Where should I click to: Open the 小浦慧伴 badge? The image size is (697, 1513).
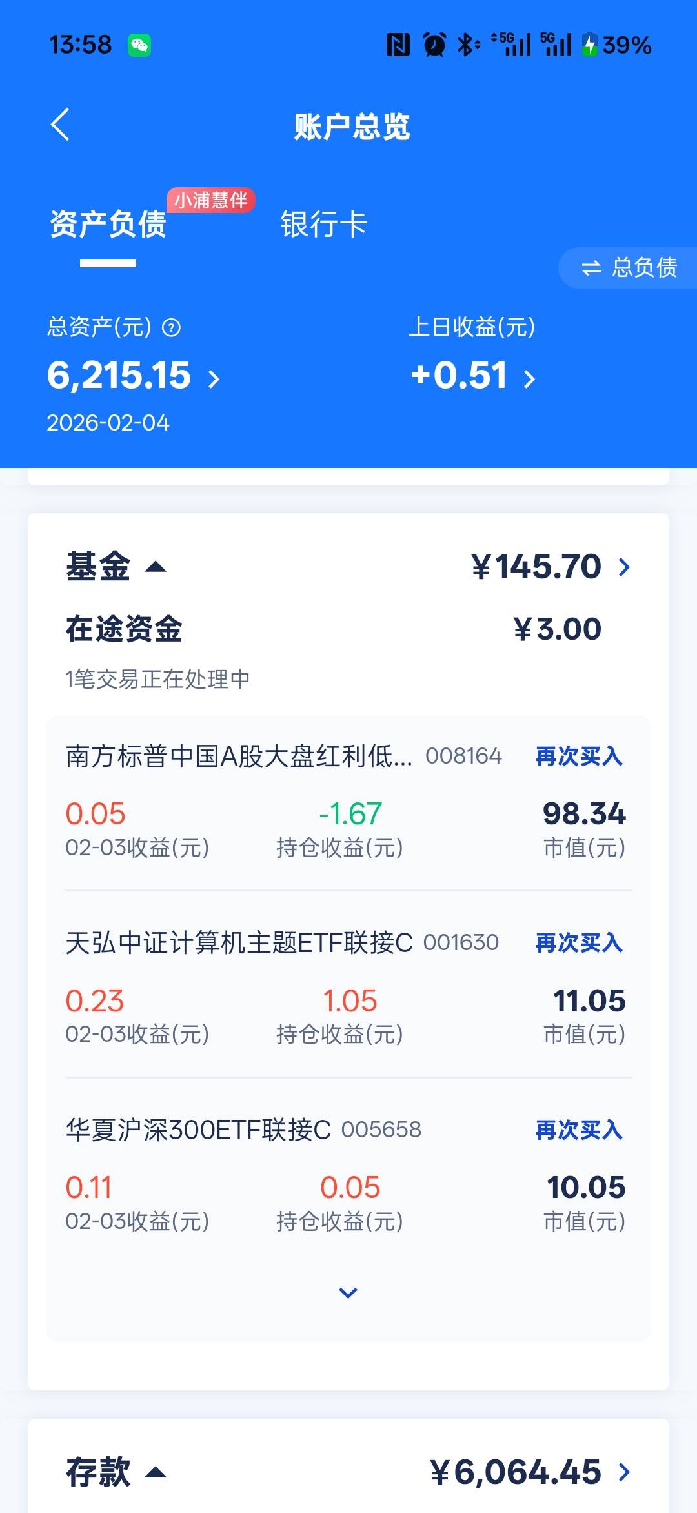point(210,200)
